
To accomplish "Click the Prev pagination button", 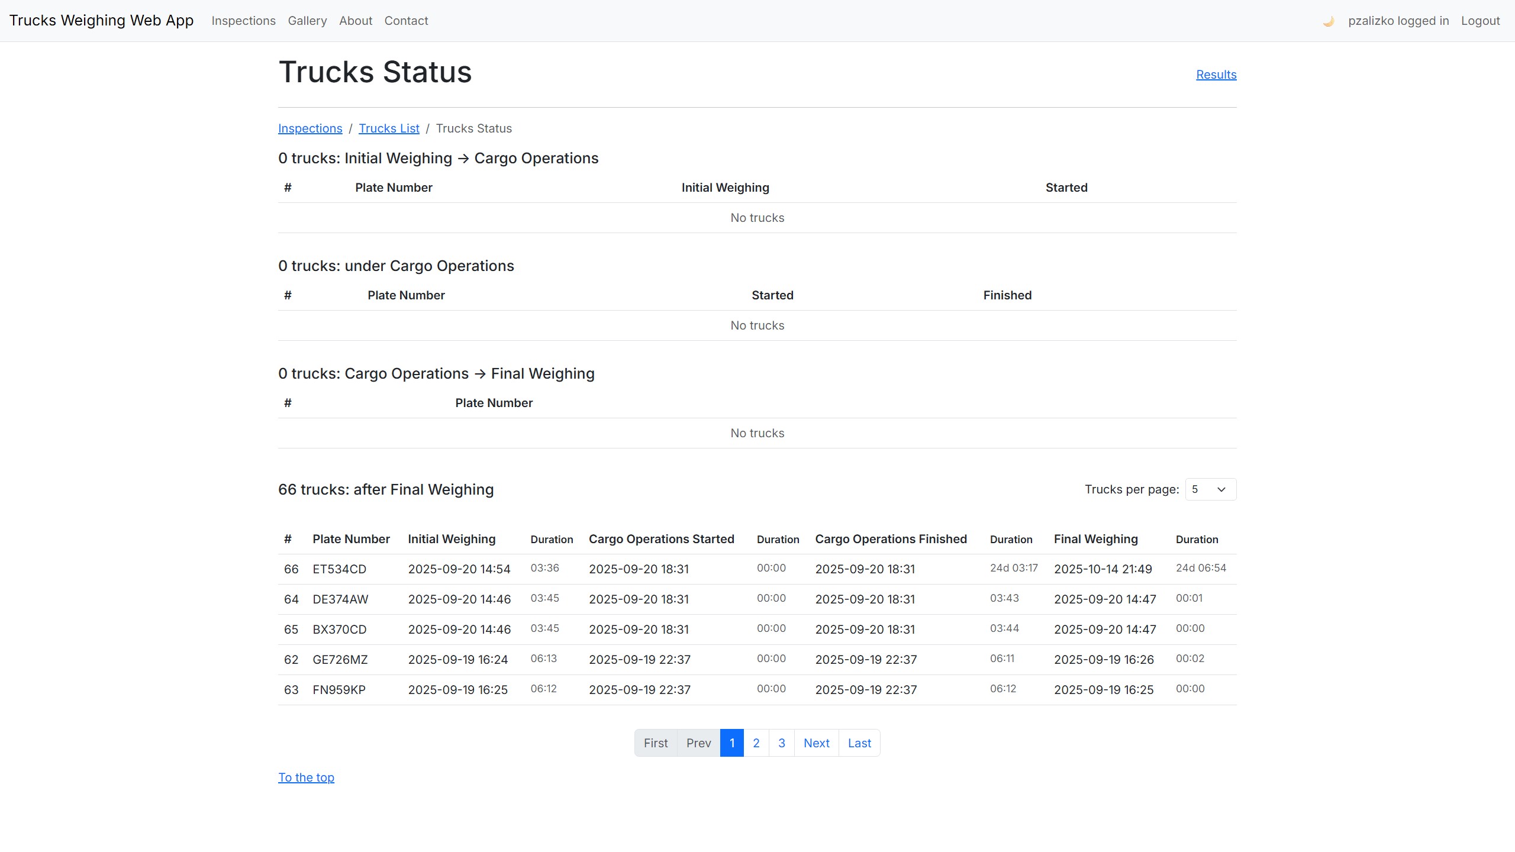I will pyautogui.click(x=698, y=743).
